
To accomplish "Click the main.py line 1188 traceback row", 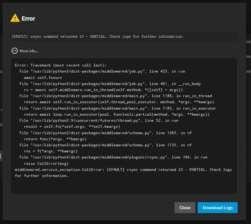I will (x=115, y=96).
